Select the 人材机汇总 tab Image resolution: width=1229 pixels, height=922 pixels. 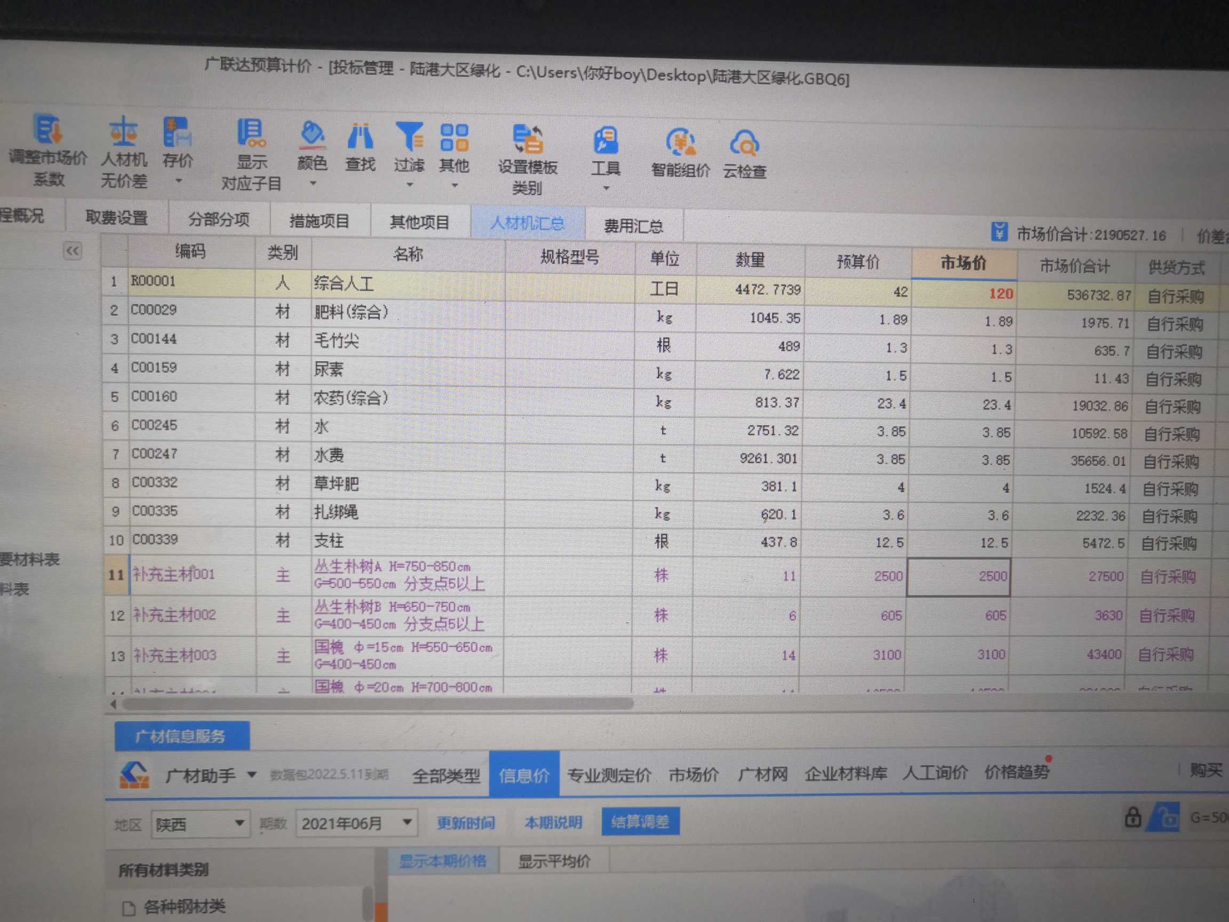527,224
